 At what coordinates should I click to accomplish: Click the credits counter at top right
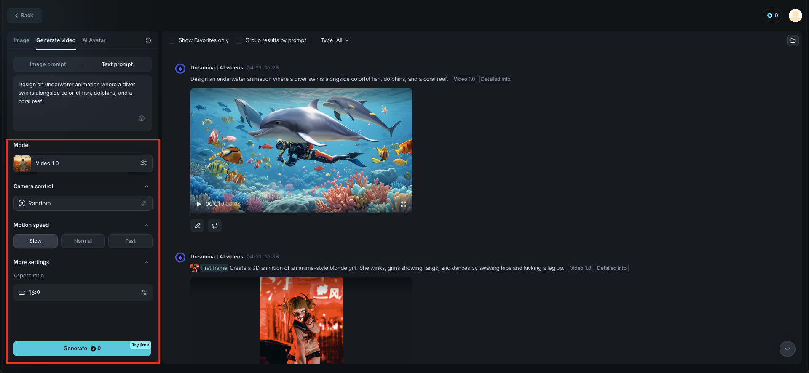pyautogui.click(x=772, y=16)
